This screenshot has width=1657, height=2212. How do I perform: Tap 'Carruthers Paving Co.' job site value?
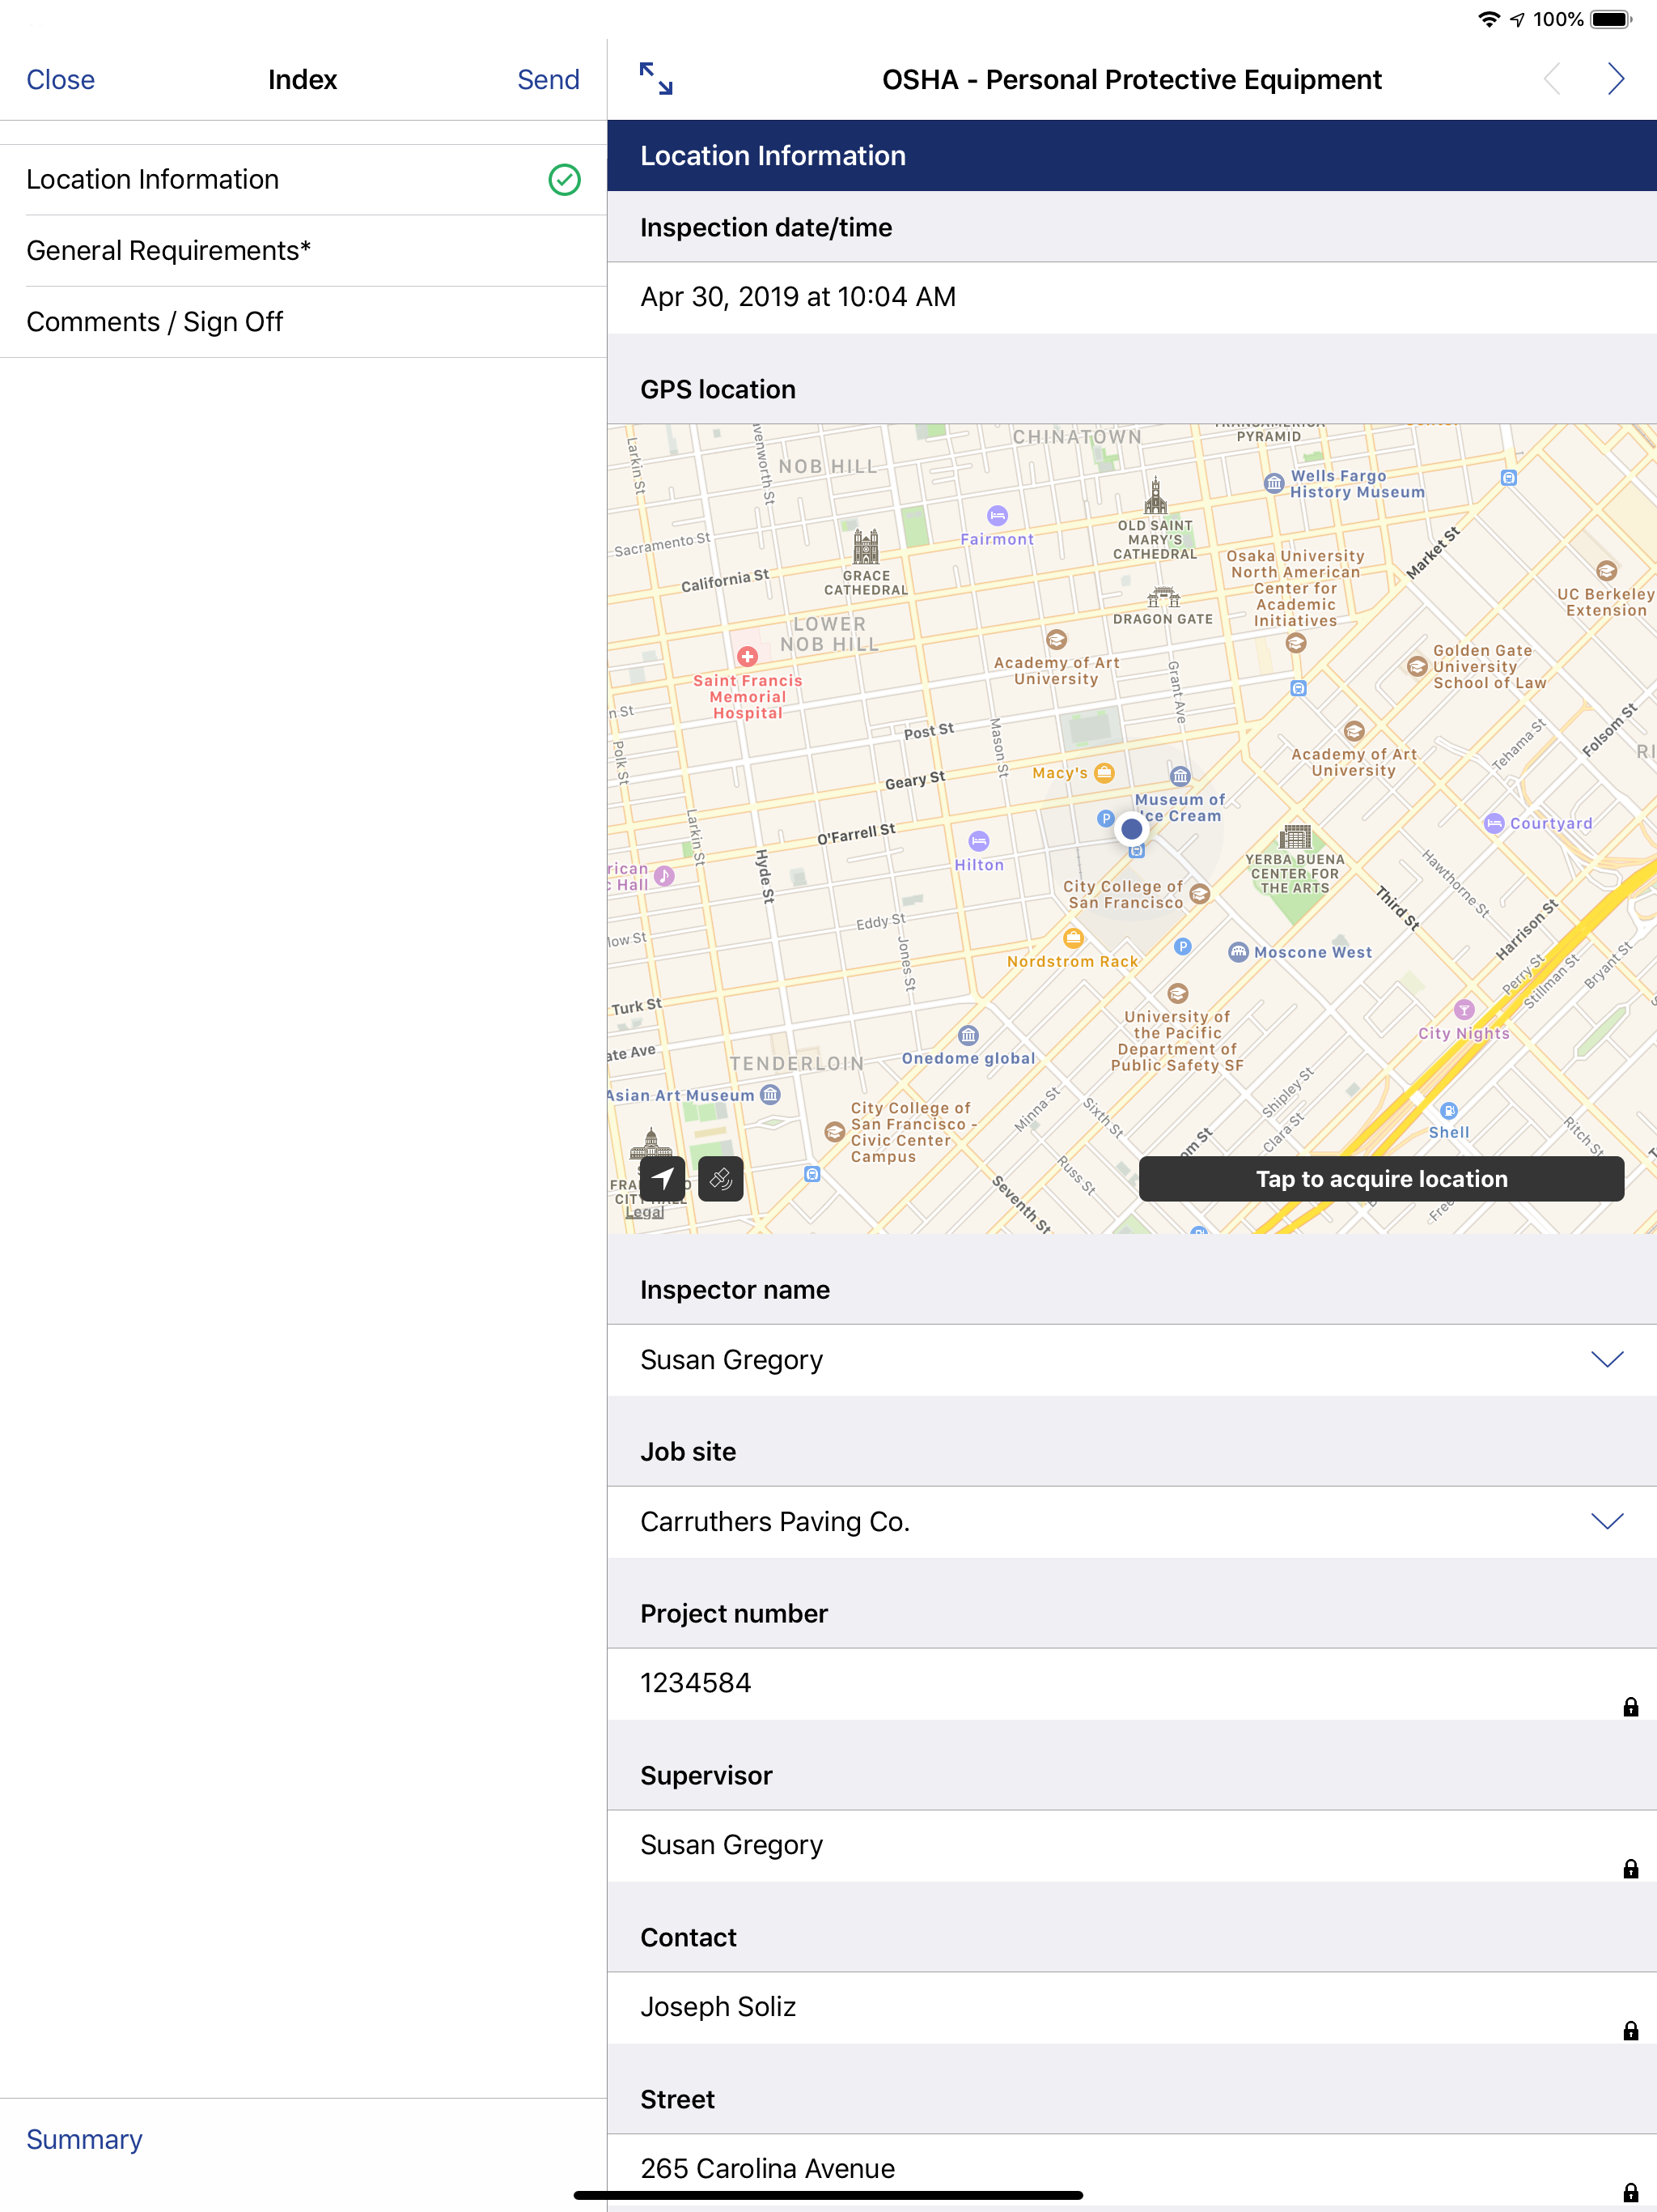click(x=776, y=1522)
